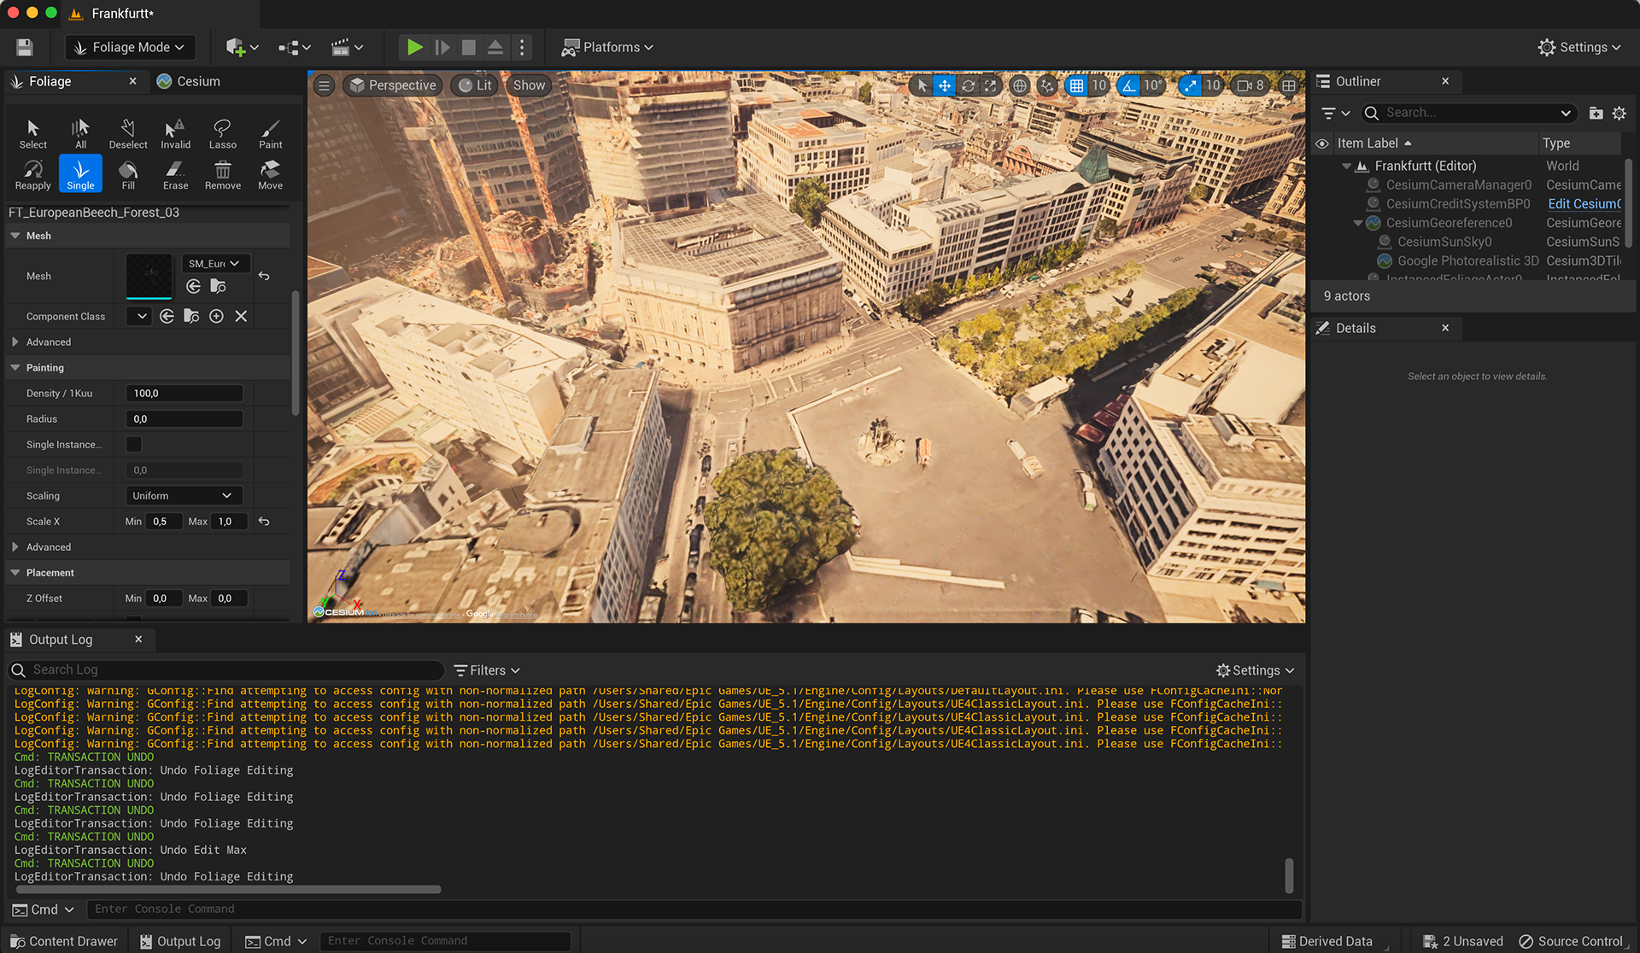Screen dimensions: 1640x953
Task: Select the foliage Select tool
Action: coord(32,134)
